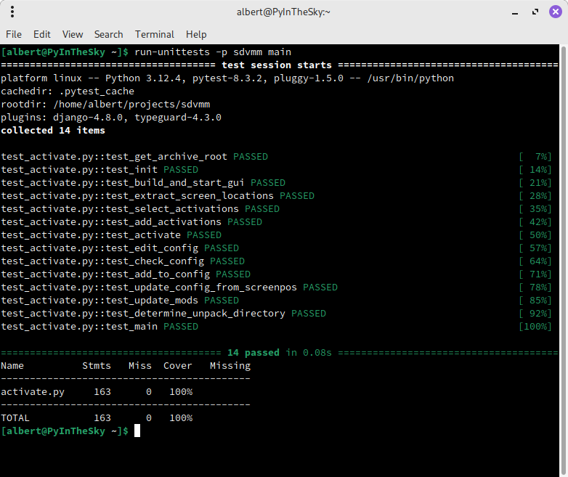Click the 'Miss' coverage column header
Screen dimensions: 568x477
(x=140, y=365)
